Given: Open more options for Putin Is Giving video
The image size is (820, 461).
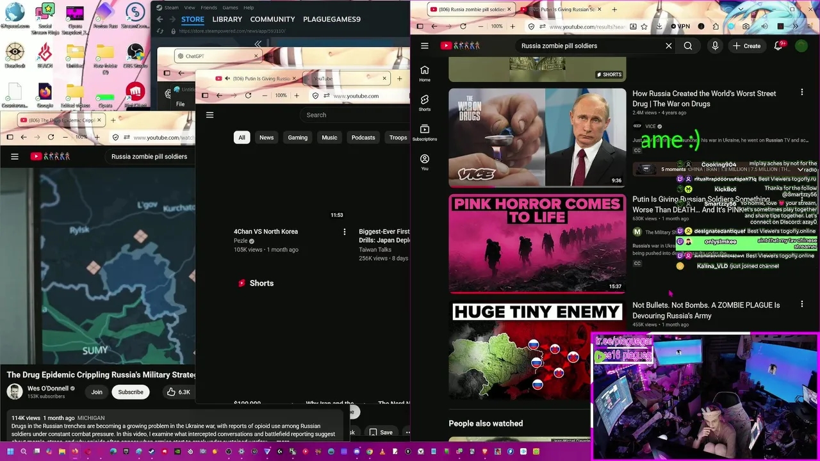Looking at the screenshot, I should 801,199.
